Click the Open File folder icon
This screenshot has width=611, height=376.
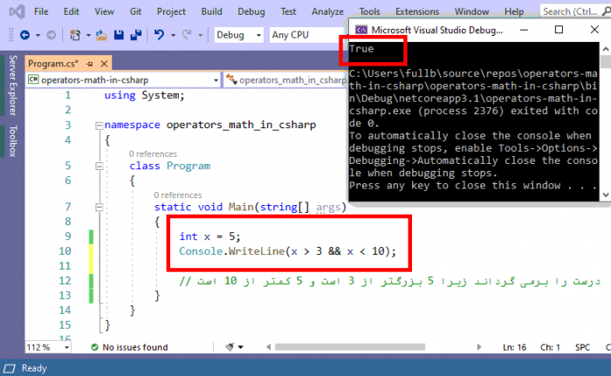point(101,35)
